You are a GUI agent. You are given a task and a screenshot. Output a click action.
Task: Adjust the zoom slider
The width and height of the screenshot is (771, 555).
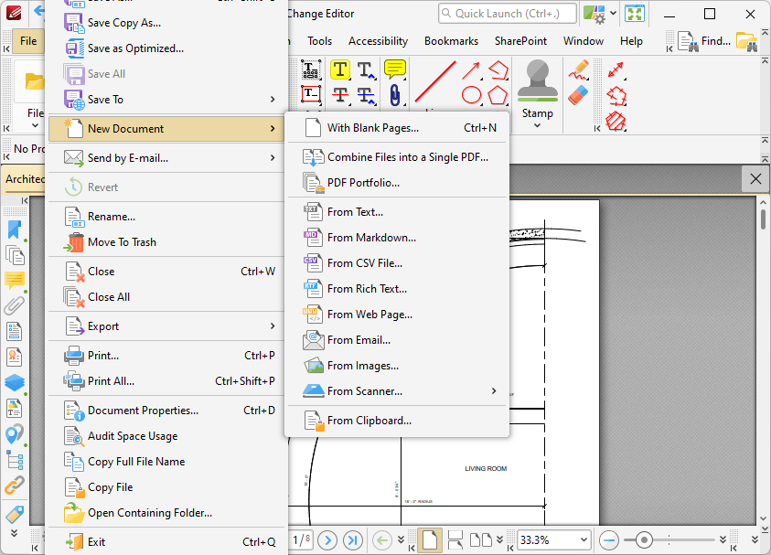point(644,540)
